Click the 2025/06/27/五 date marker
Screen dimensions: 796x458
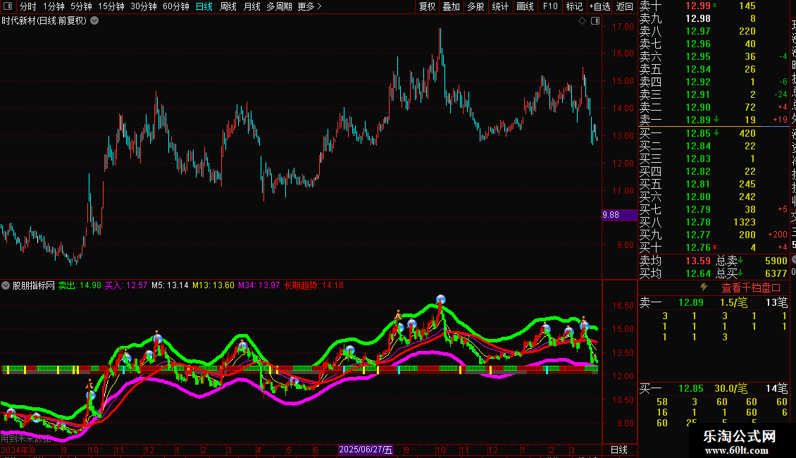(366, 450)
